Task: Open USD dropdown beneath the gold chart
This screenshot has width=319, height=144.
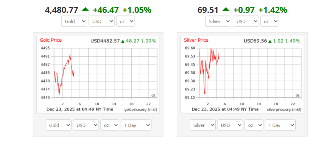Action: tap(86, 125)
